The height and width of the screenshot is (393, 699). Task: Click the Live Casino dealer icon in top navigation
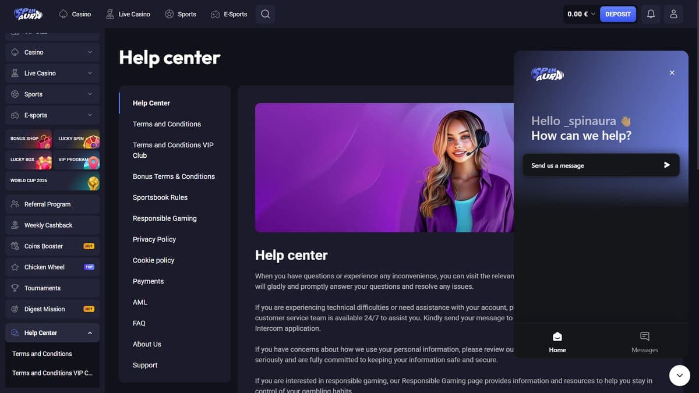[110, 14]
